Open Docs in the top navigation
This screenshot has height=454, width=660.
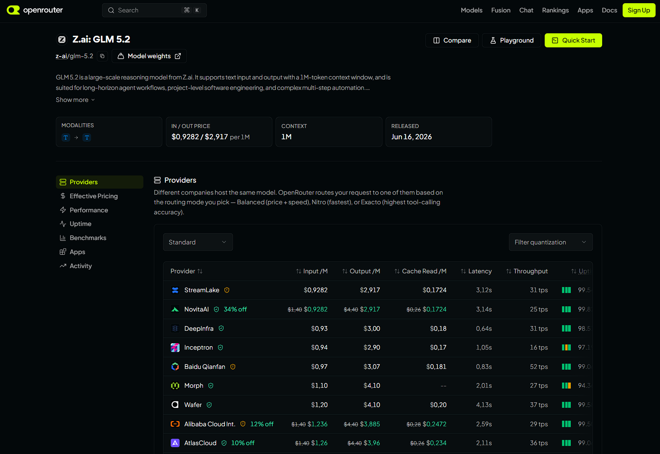click(x=609, y=10)
